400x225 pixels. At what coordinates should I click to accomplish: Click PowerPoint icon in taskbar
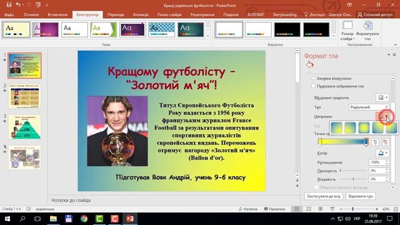click(130, 219)
